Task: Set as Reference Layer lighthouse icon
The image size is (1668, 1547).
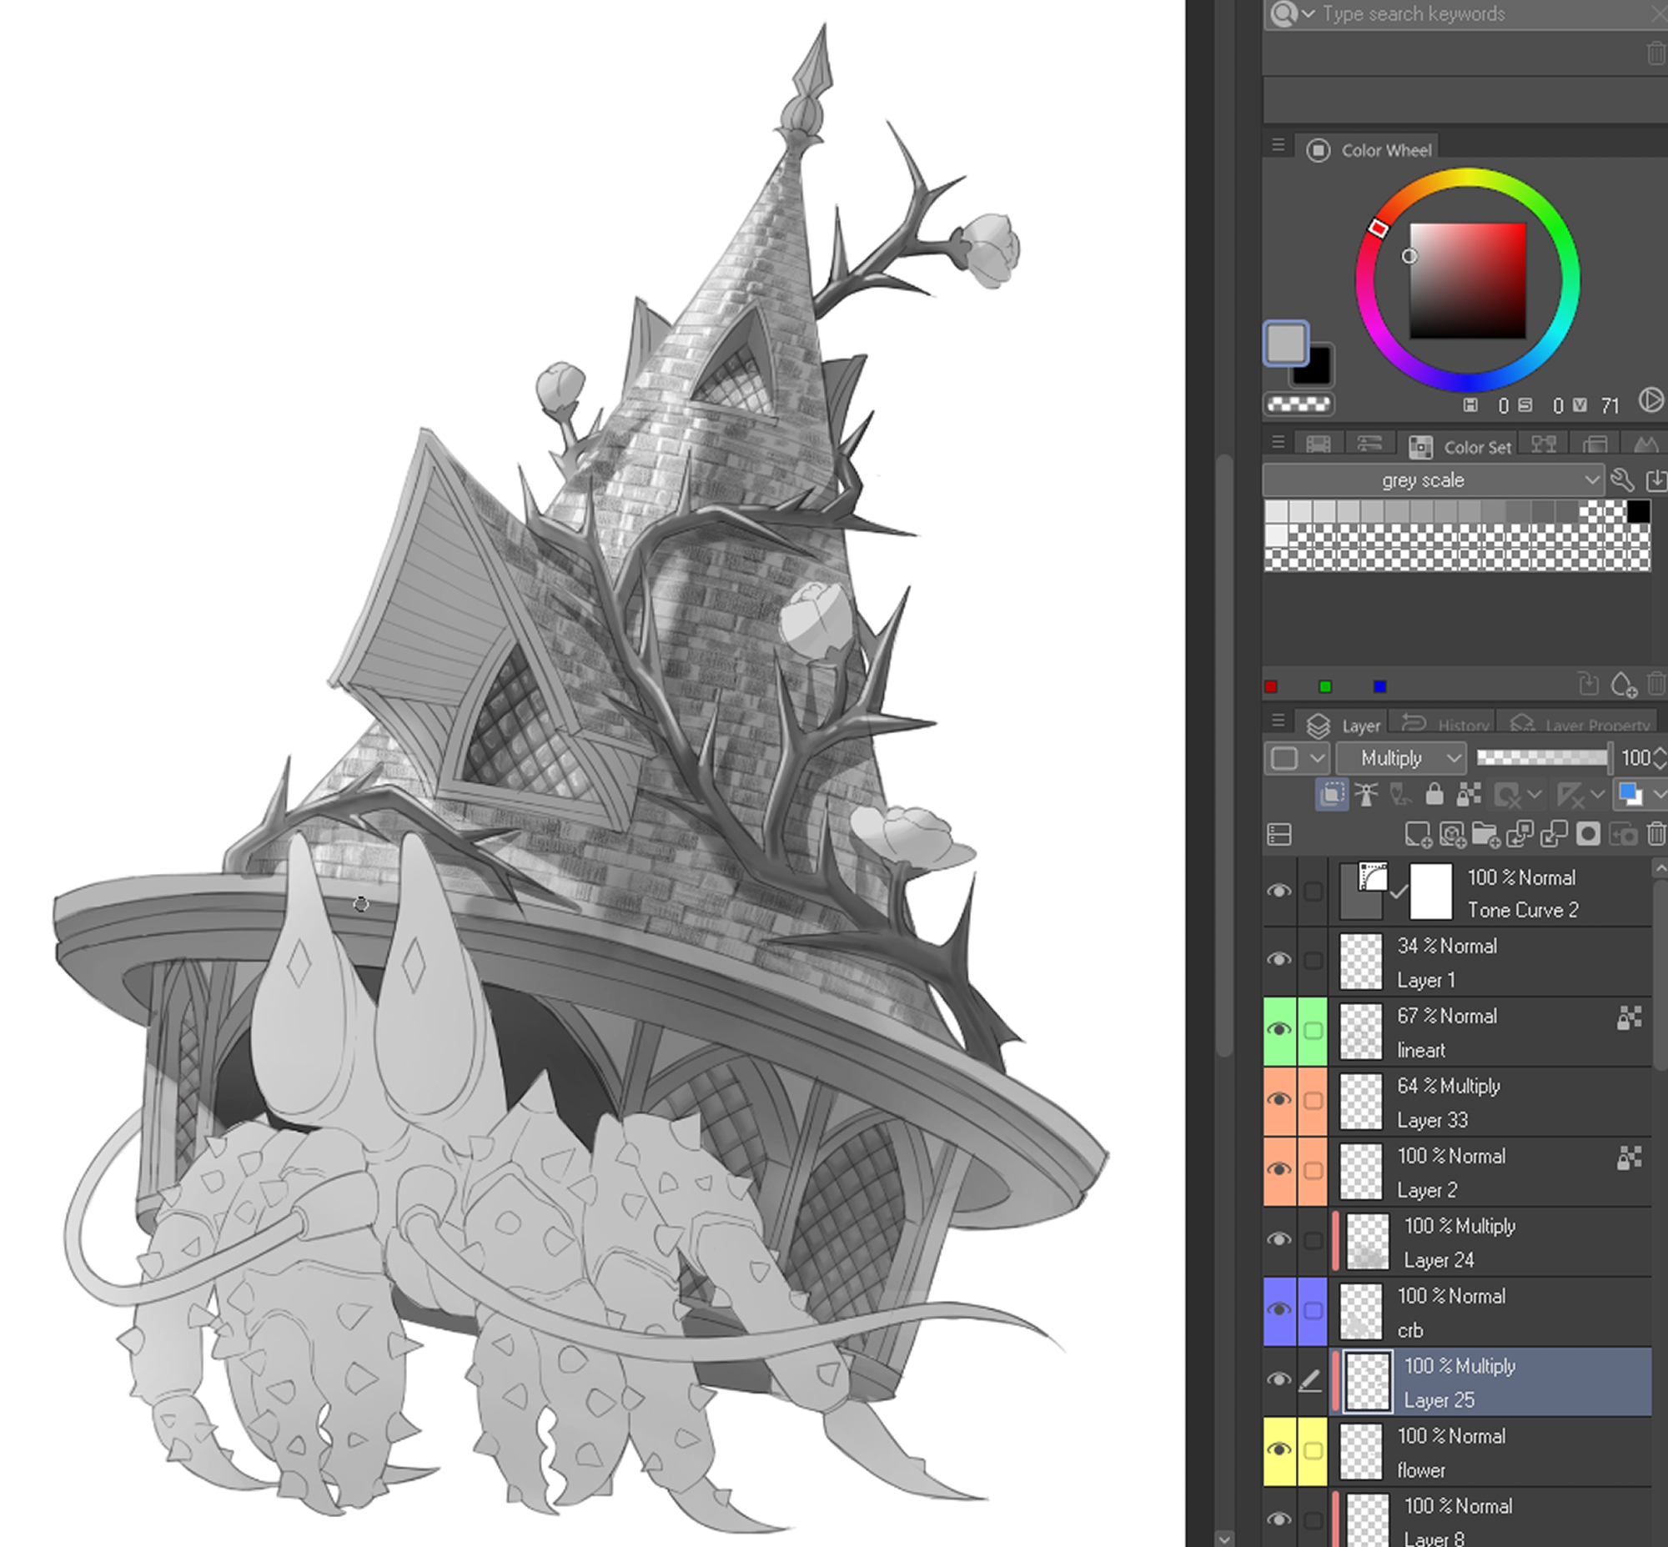Action: coord(1366,794)
